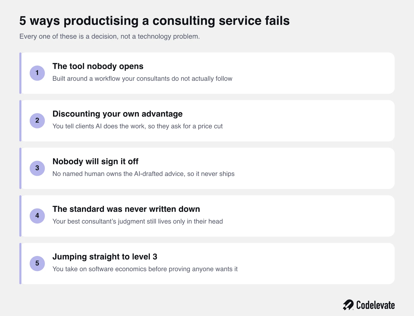Click the subtitle 'Every one of these is a decision'
414x316 pixels.
click(109, 36)
